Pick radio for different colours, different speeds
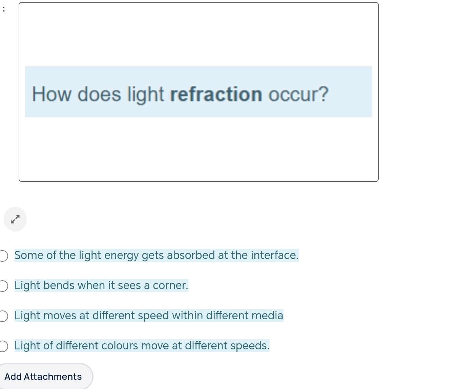The image size is (459, 389). pos(3,346)
